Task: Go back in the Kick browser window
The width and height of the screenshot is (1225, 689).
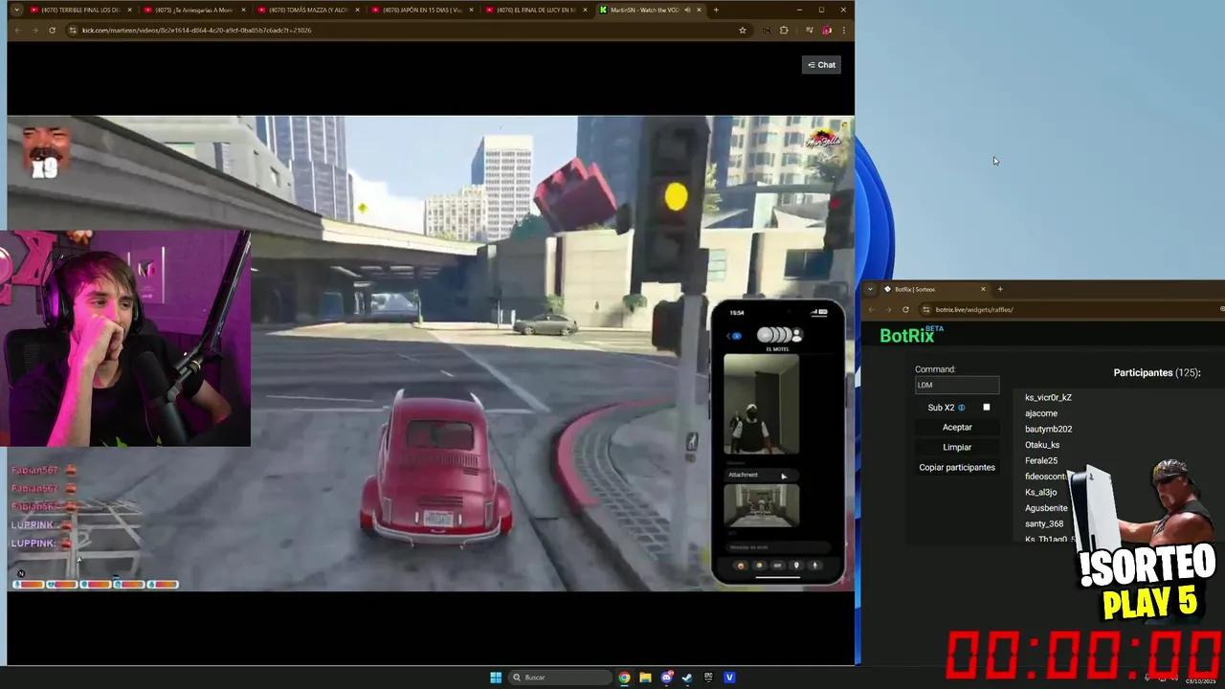Action: tap(17, 30)
